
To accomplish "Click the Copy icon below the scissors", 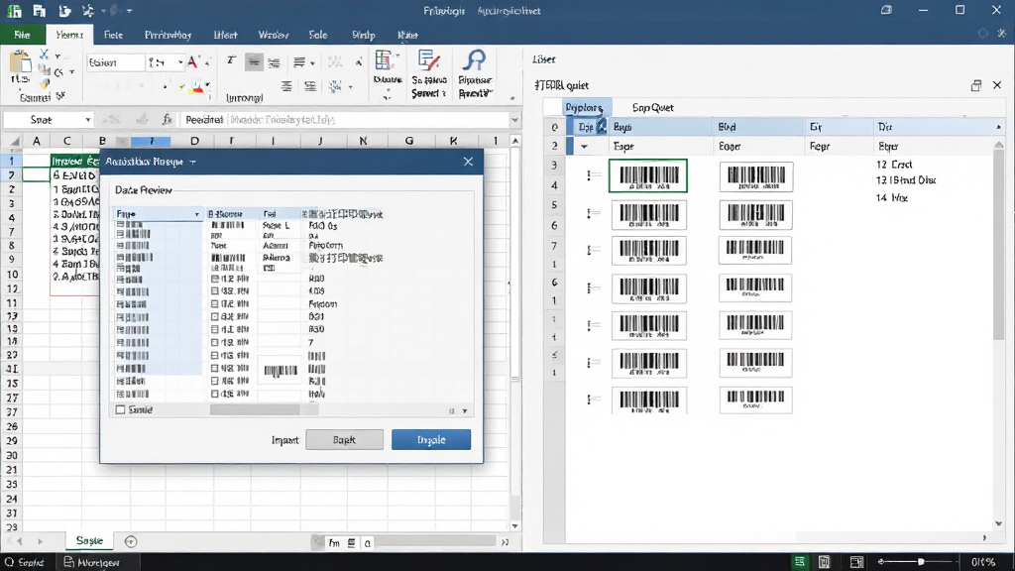I will tap(44, 70).
